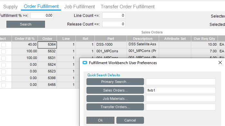Image resolution: width=225 pixels, height=126 pixels.
Task: Click the Rel column header
Action: (85, 39)
